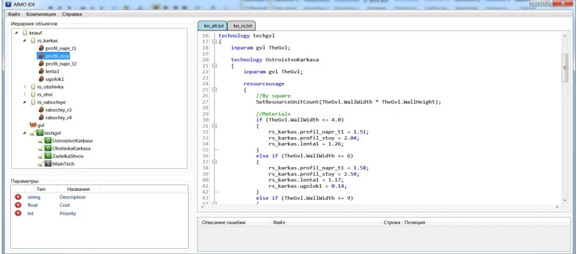Click the rs_rabochiye braces icon
This screenshot has width=577, height=254.
33,102
